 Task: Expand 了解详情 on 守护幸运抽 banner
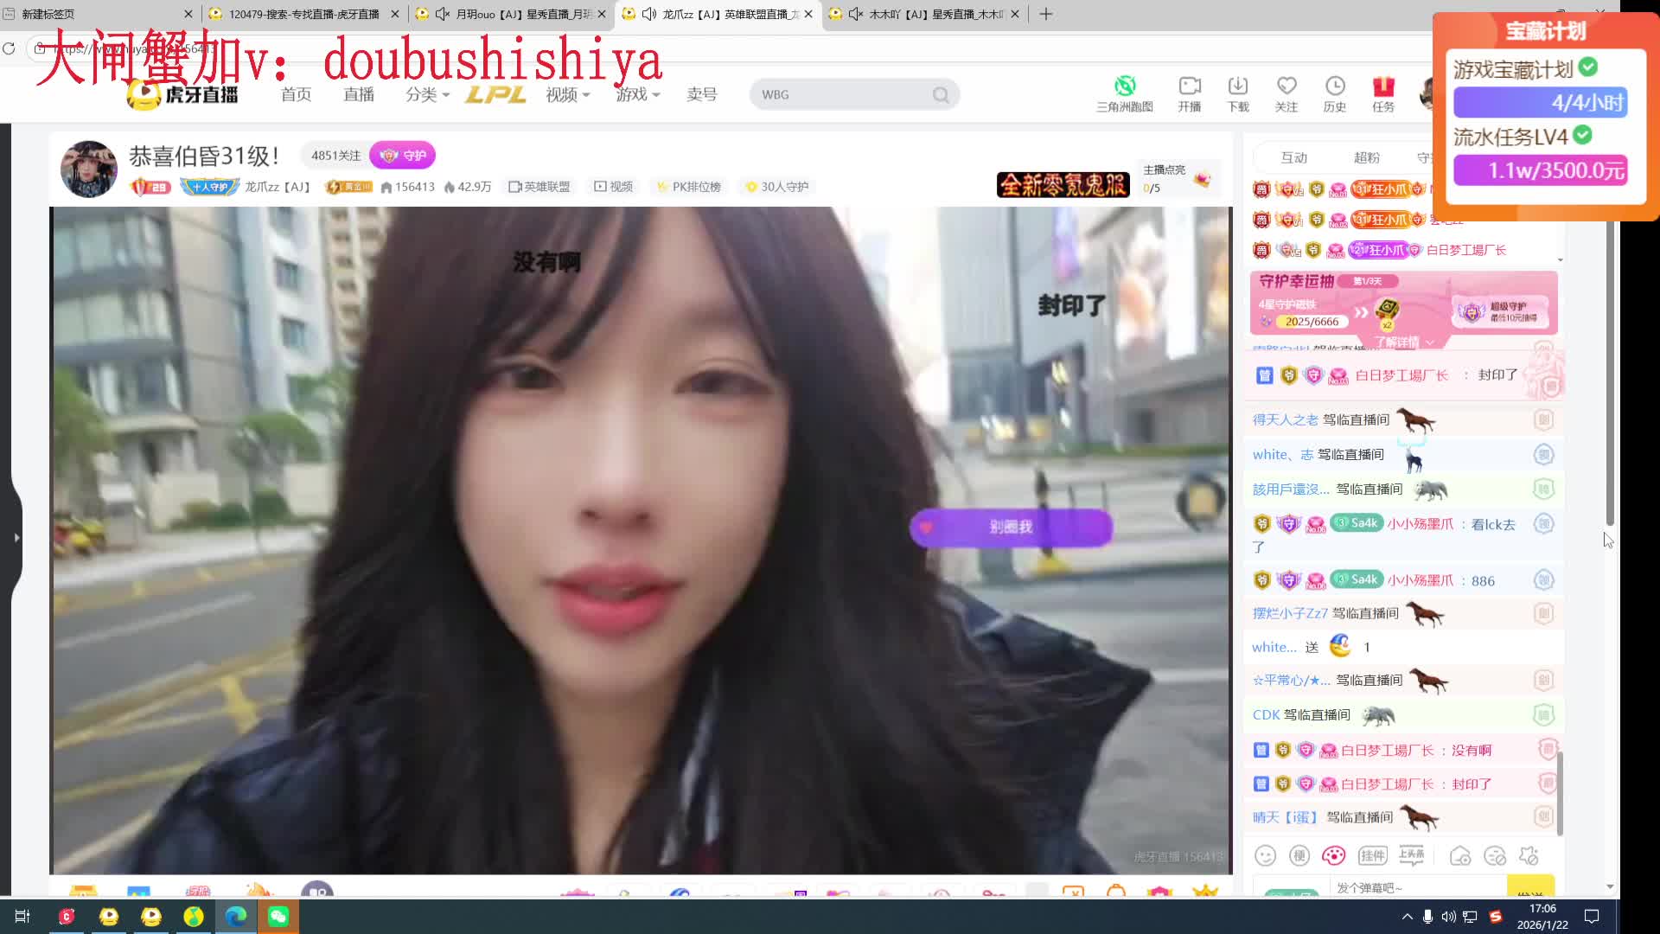pyautogui.click(x=1404, y=342)
